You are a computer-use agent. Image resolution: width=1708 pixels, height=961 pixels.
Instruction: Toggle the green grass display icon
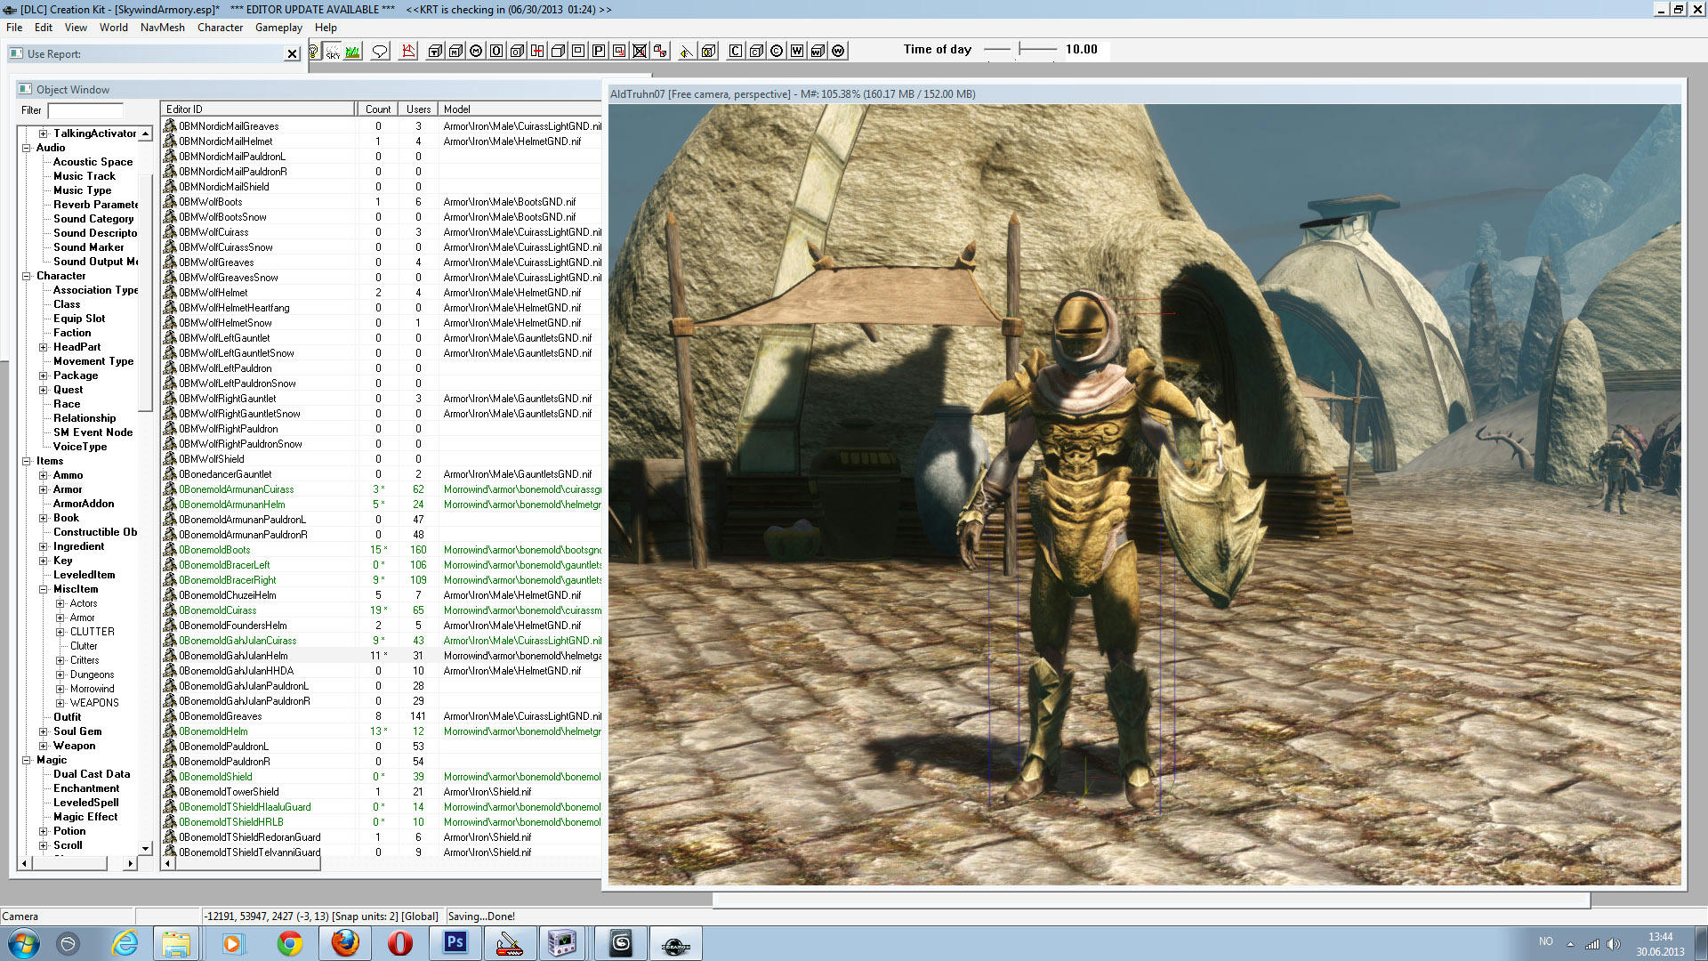[353, 51]
